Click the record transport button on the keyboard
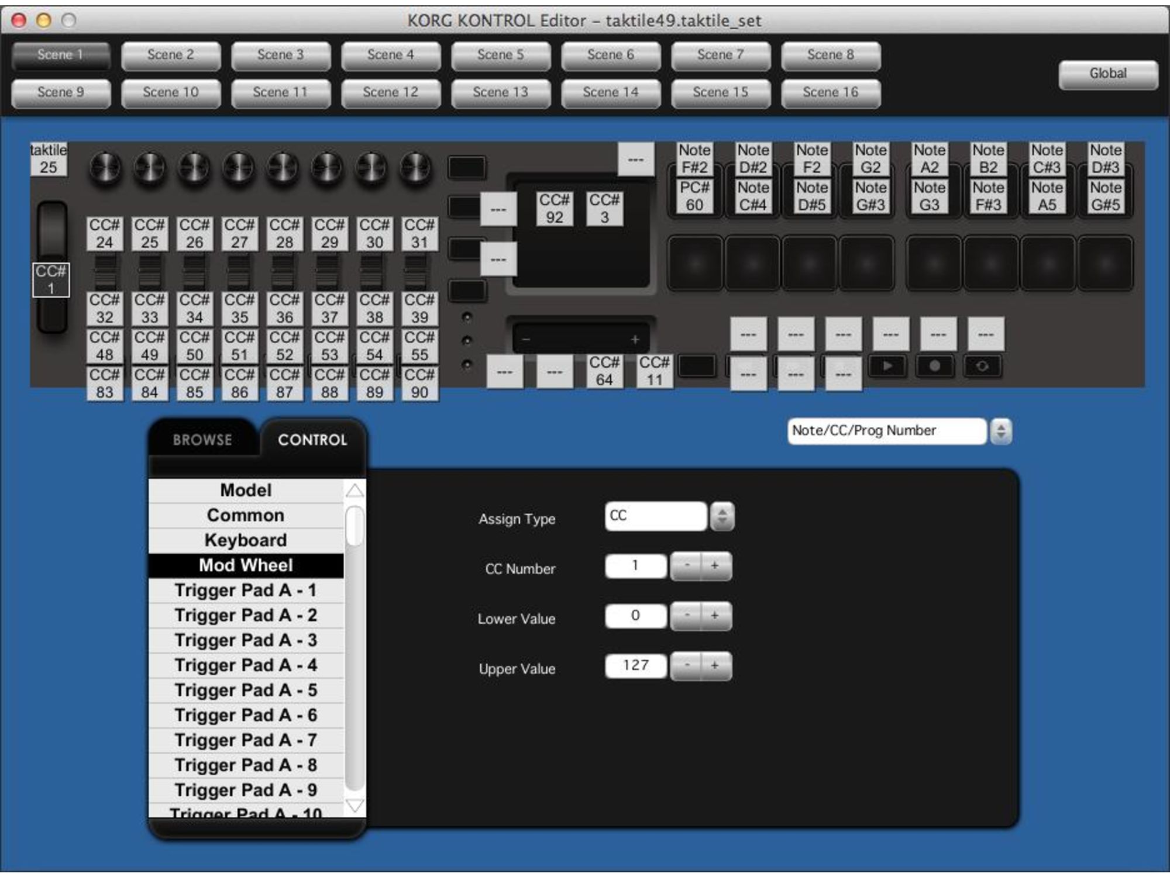 click(935, 366)
